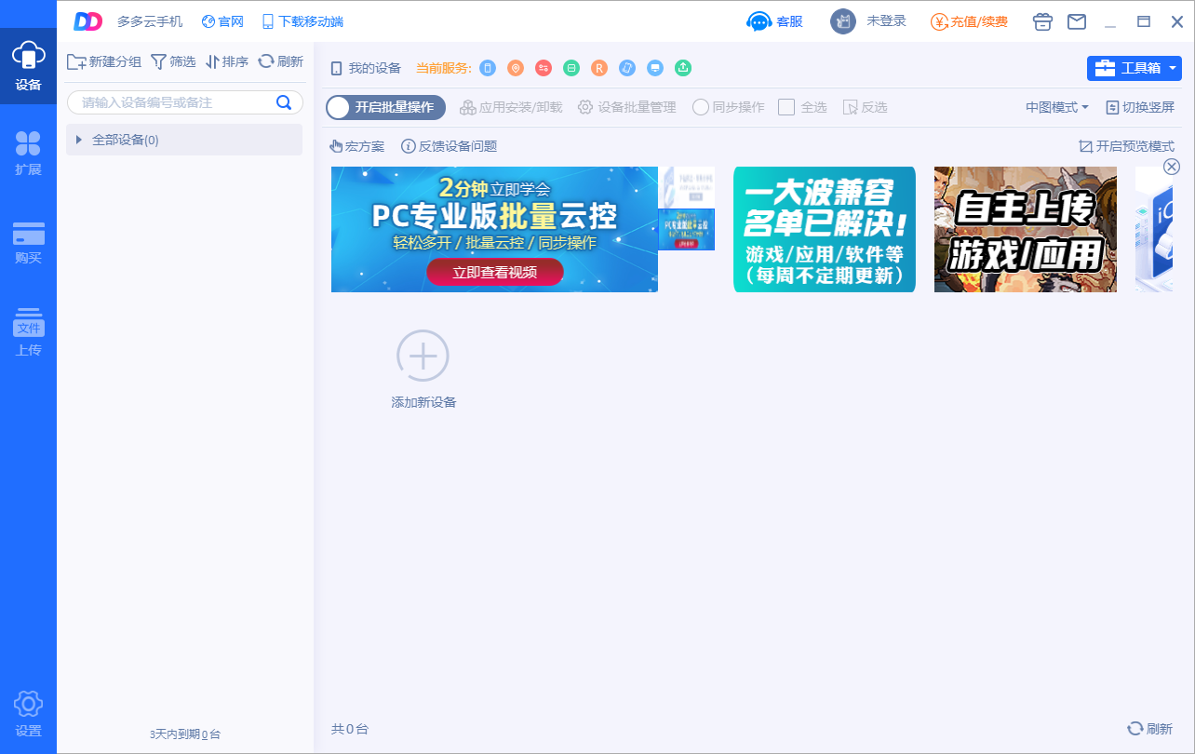Screen dimensions: 1195x754
Task: Open the gift box icon in title bar
Action: [1042, 21]
